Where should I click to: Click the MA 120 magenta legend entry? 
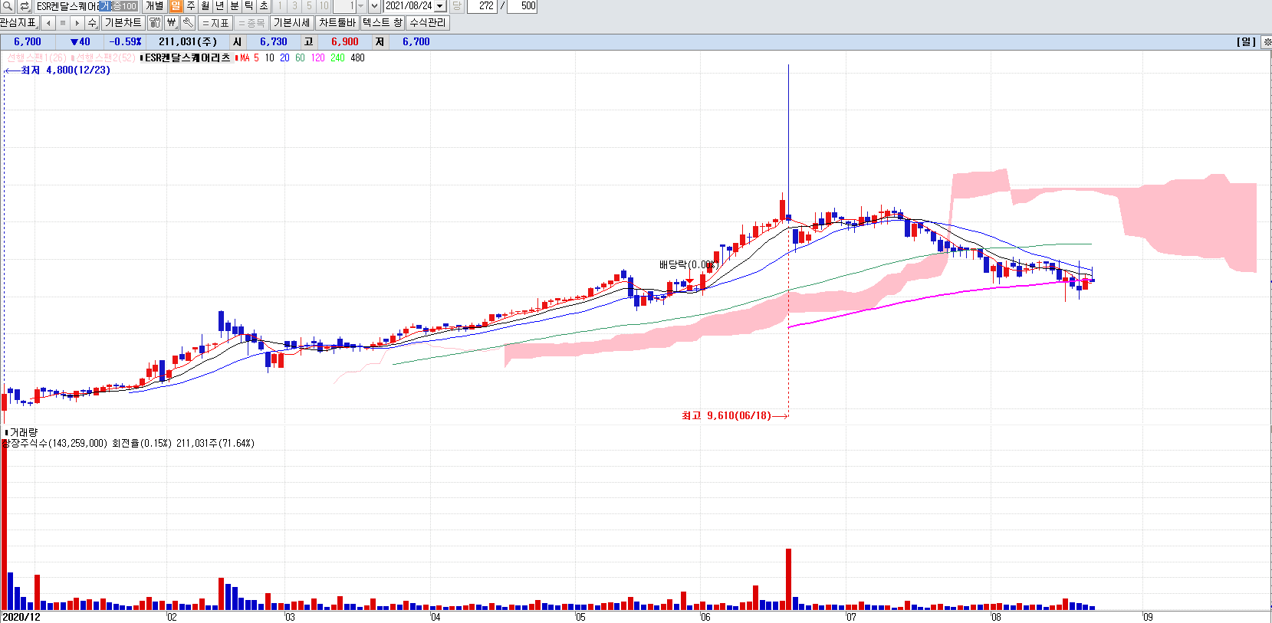coord(317,57)
